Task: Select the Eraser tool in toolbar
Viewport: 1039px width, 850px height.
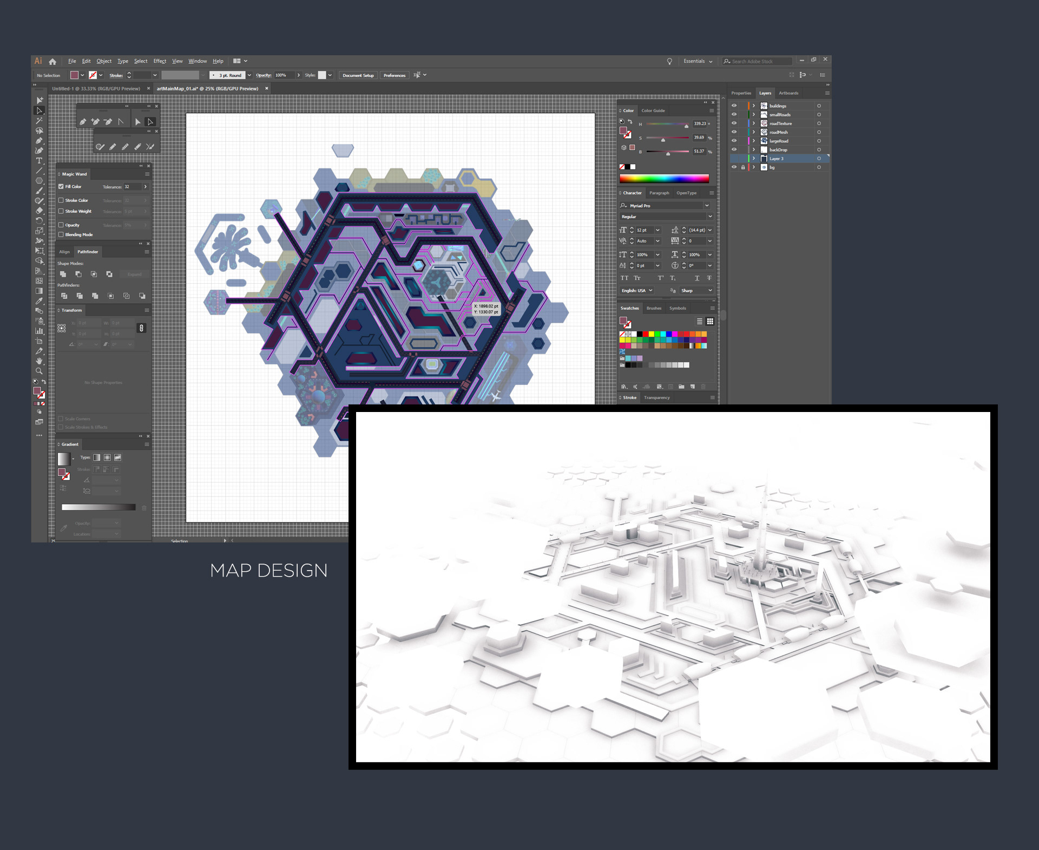Action: click(39, 211)
